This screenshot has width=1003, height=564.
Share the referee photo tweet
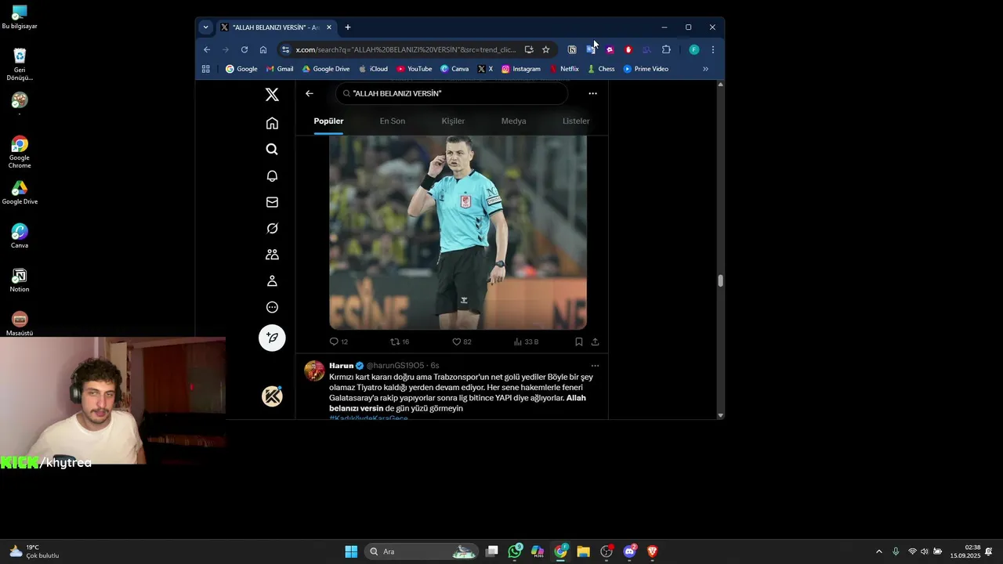coord(596,342)
